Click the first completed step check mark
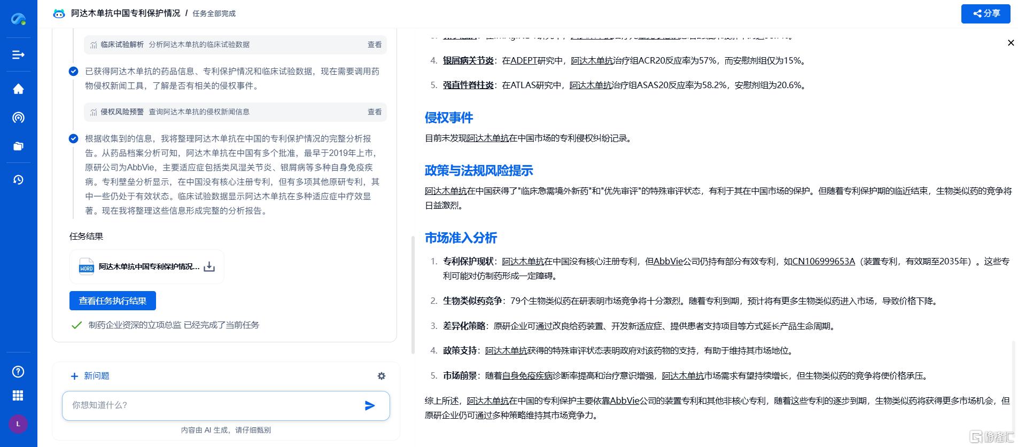 pyautogui.click(x=74, y=72)
